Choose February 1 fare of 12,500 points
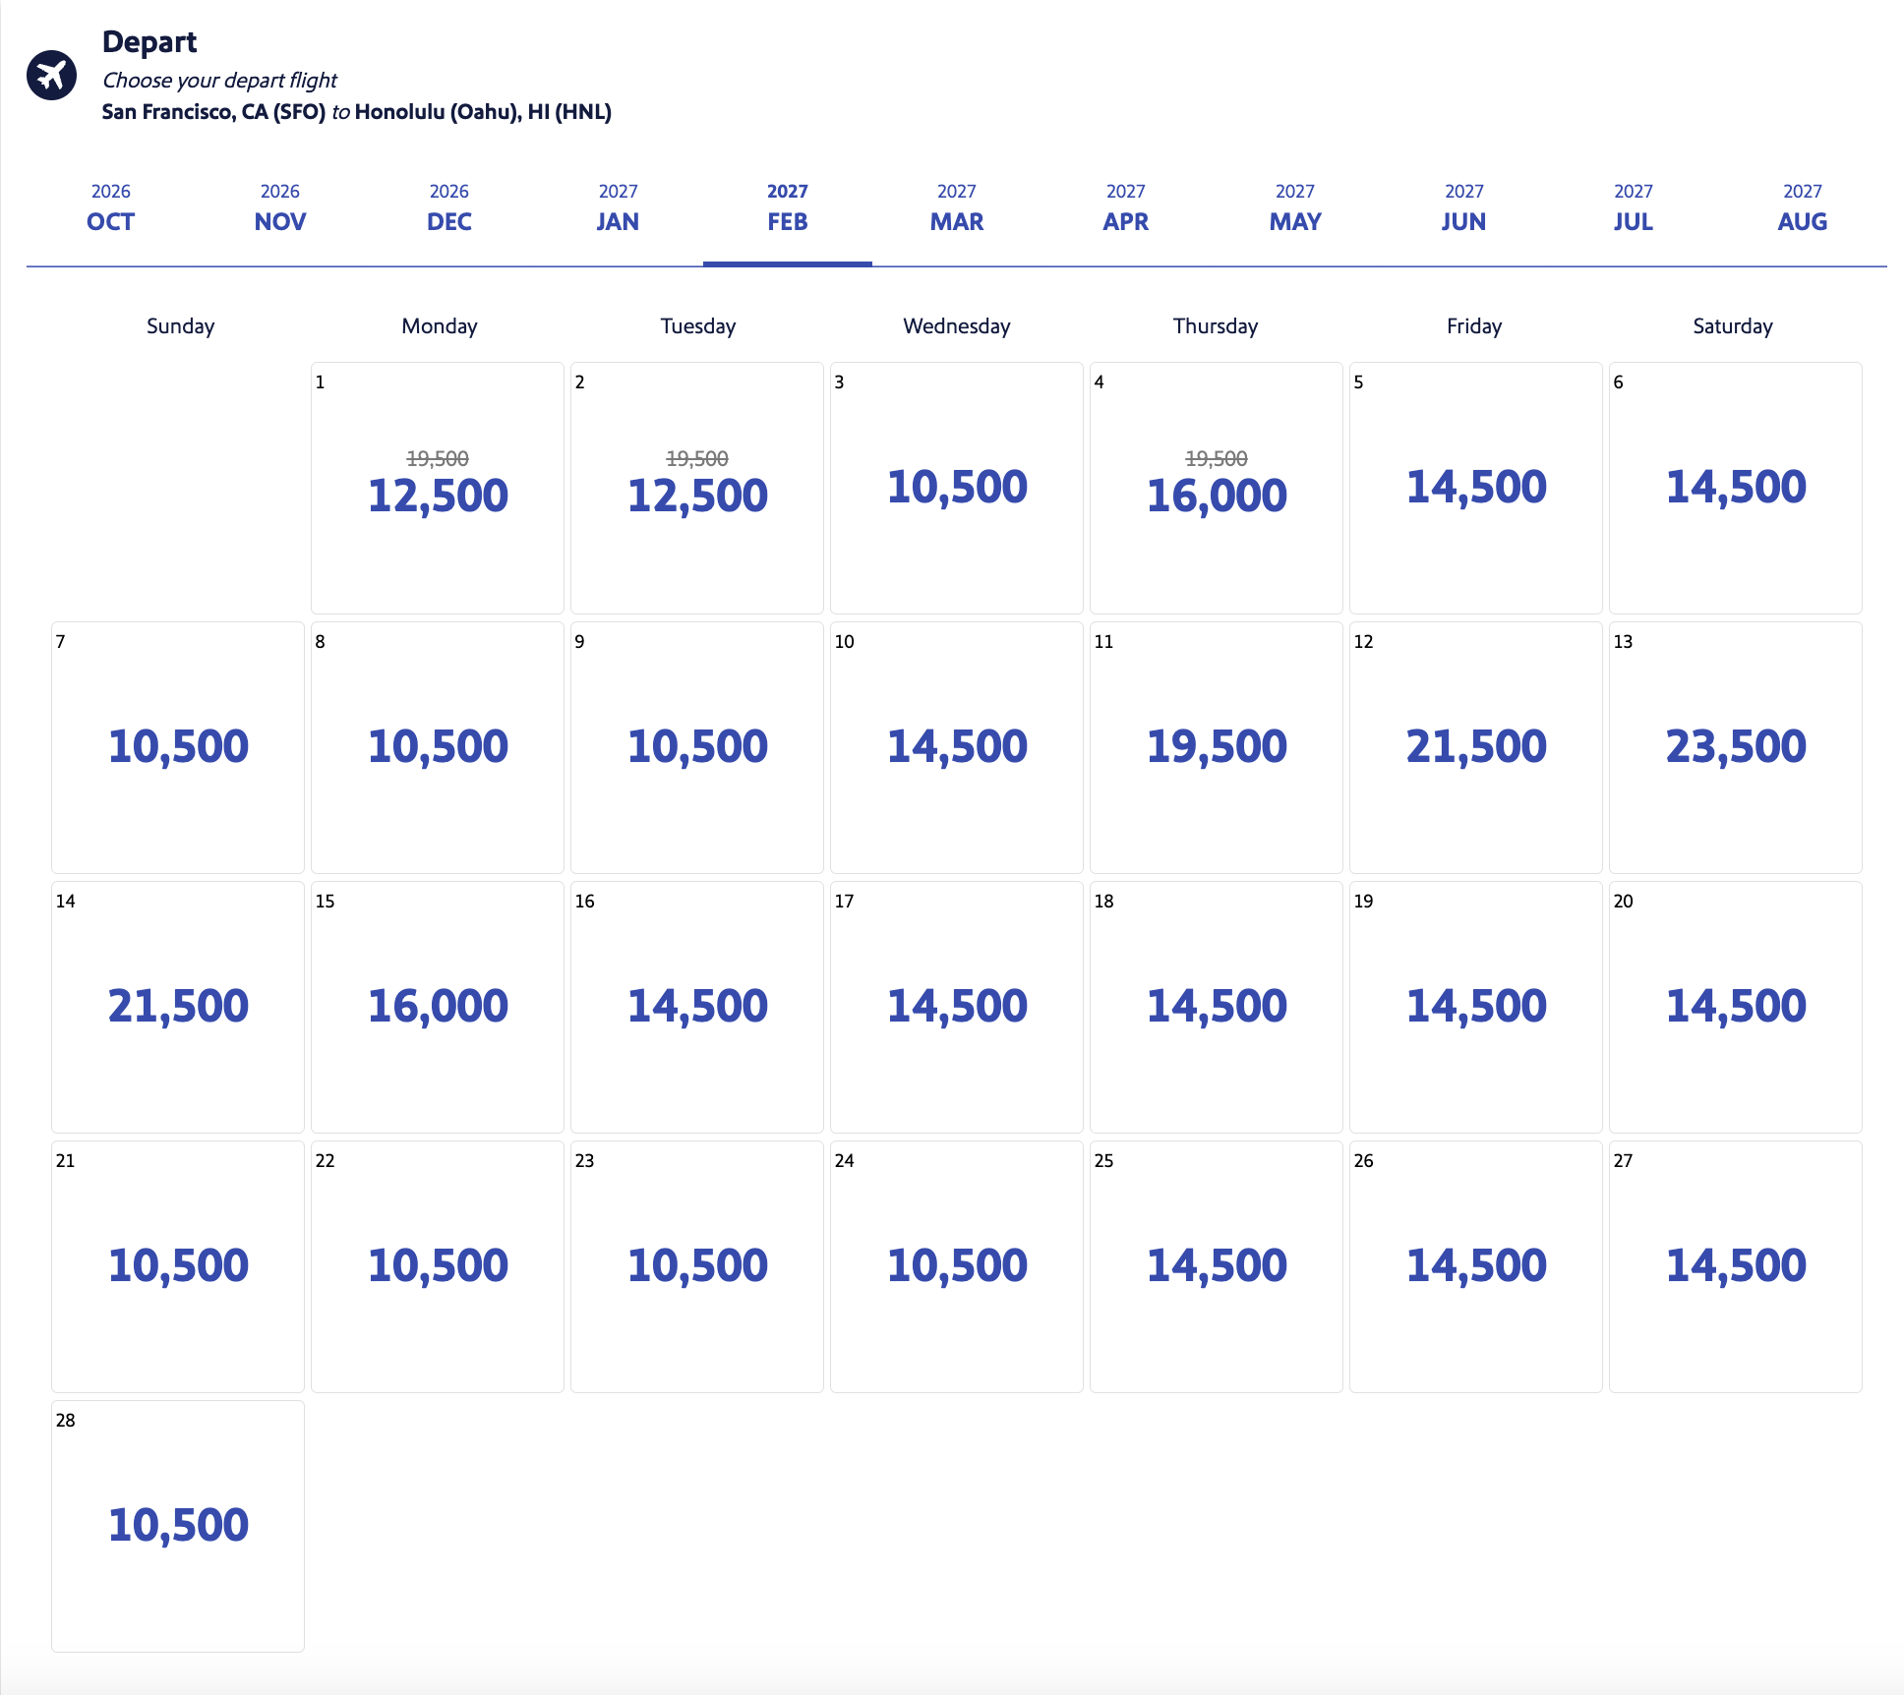Viewport: 1904px width, 1695px height. 438,489
